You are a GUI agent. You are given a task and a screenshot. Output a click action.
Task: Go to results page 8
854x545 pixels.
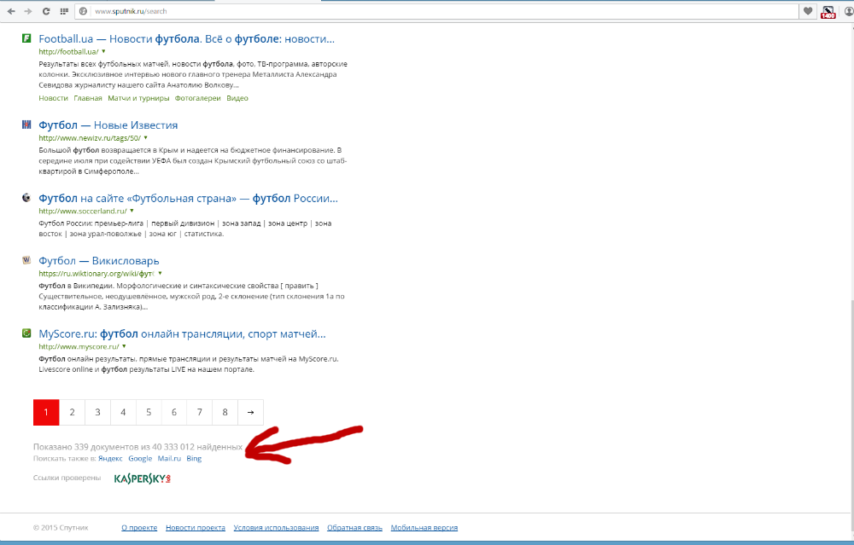point(225,412)
